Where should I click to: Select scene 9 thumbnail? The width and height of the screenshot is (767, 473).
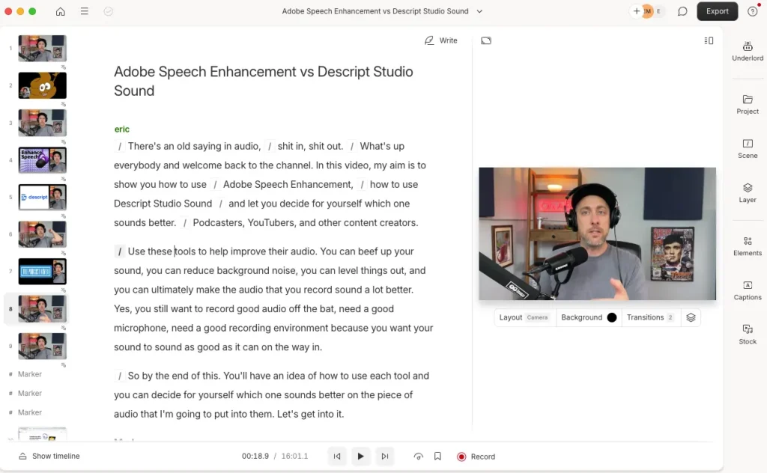point(43,346)
